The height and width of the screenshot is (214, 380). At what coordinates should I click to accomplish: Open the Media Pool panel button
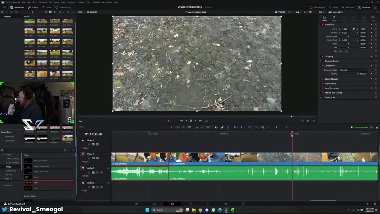coord(18,7)
